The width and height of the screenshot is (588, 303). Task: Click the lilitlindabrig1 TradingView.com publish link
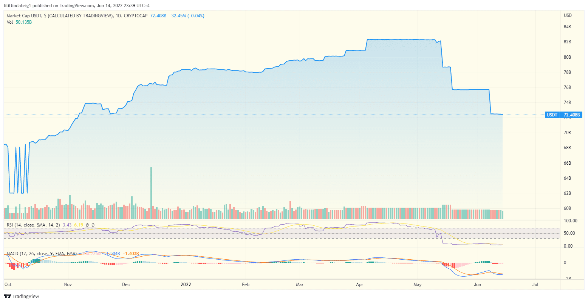click(x=45, y=5)
